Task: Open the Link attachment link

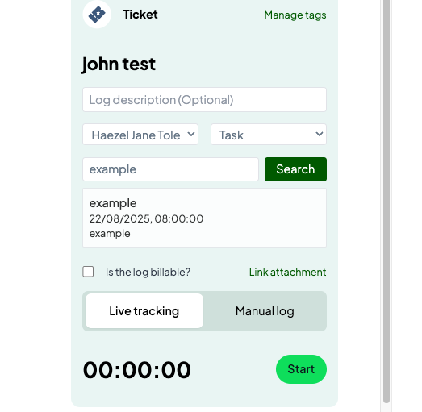Action: pyautogui.click(x=287, y=273)
